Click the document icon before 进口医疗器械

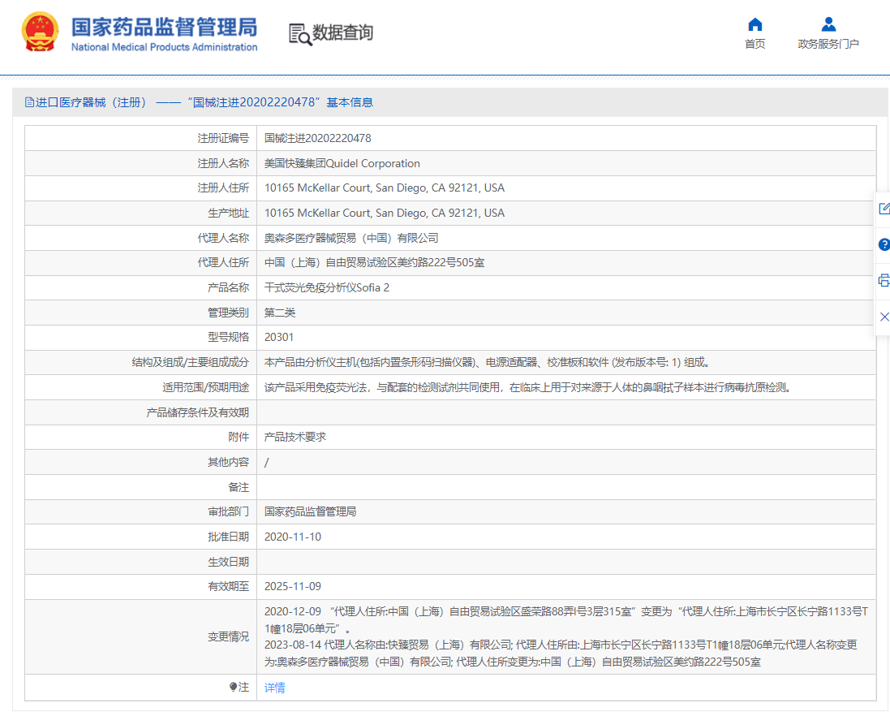(29, 102)
